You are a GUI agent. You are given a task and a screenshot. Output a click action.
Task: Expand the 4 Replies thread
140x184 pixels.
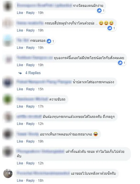(33, 73)
